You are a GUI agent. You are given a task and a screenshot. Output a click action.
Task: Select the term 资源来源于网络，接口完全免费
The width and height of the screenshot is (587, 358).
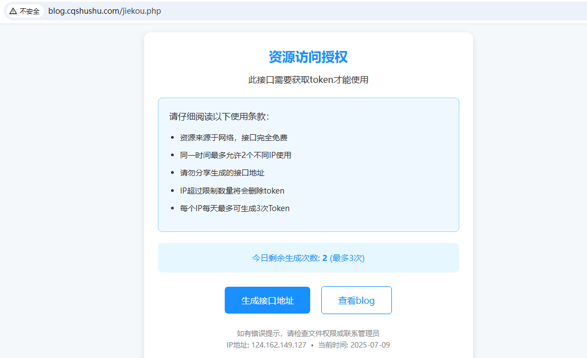click(x=233, y=138)
